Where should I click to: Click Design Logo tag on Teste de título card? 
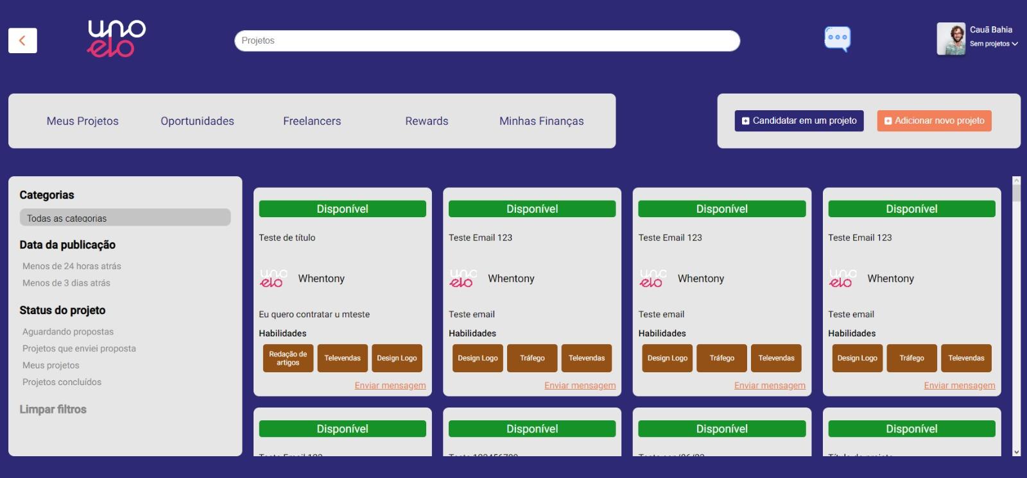[x=397, y=358]
